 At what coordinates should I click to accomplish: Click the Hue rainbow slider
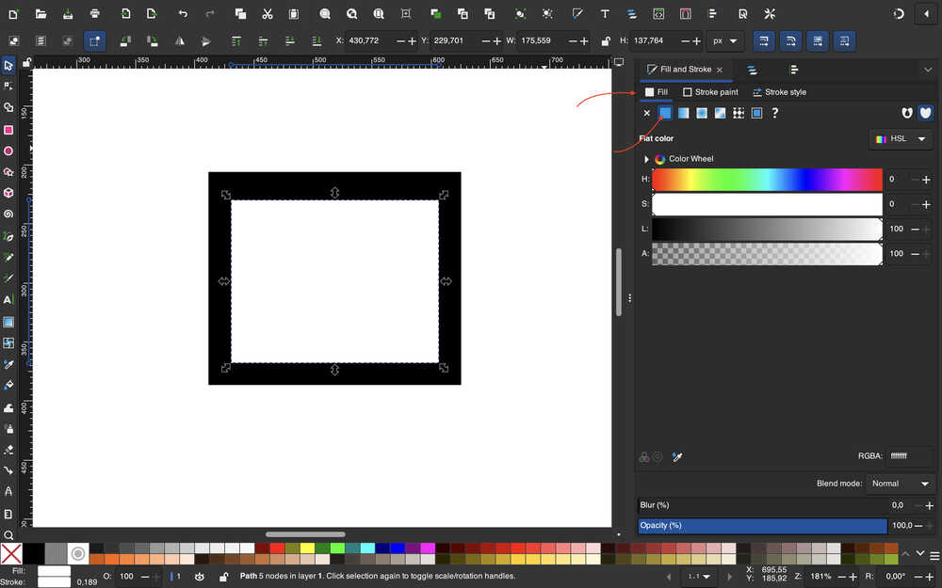(767, 180)
